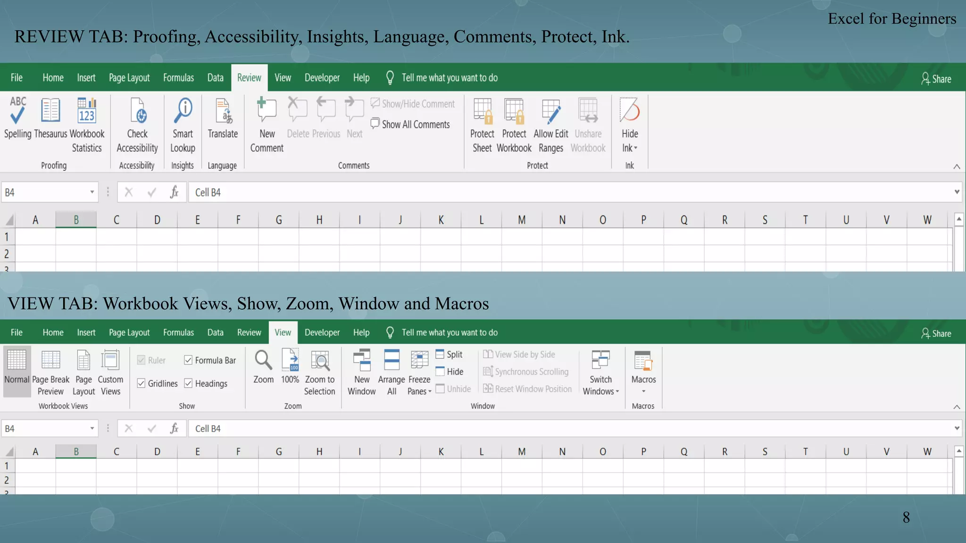Open Custom Views
966x543 pixels.
point(110,372)
